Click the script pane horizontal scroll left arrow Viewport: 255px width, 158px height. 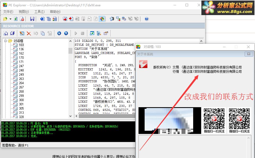tap(76, 116)
